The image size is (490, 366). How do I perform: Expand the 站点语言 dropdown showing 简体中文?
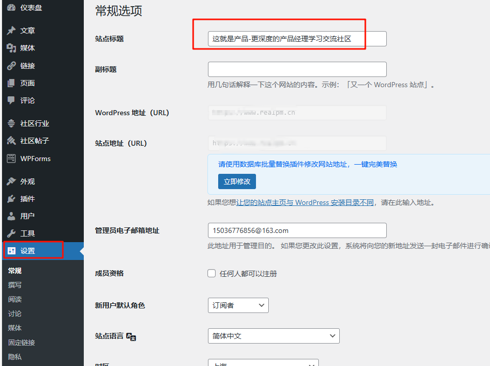273,336
